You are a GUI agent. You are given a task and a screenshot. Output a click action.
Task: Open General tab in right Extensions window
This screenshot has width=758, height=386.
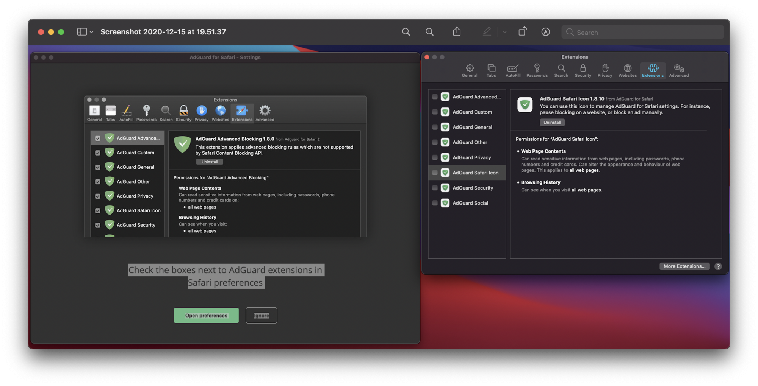click(470, 71)
